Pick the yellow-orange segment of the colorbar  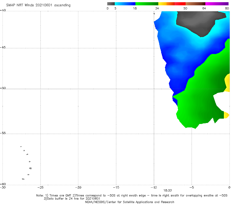[166, 4]
